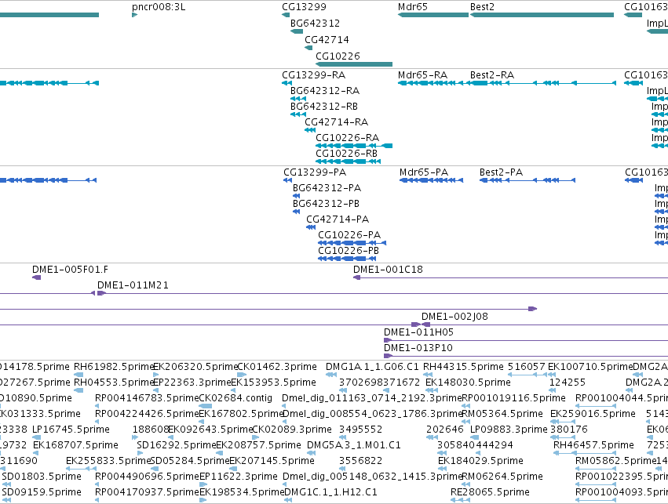Screen dimensions: 668x504
Task: Click the pncr008:3L gene label
Action: coord(159,7)
